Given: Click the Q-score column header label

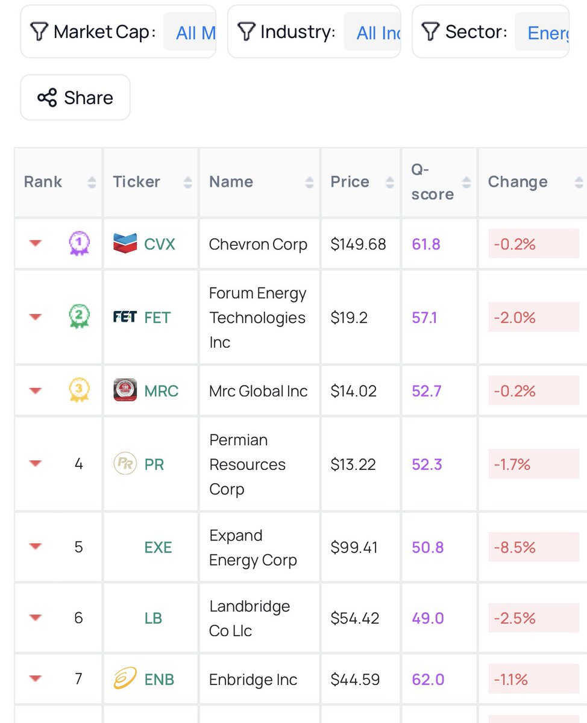Looking at the screenshot, I should [433, 182].
